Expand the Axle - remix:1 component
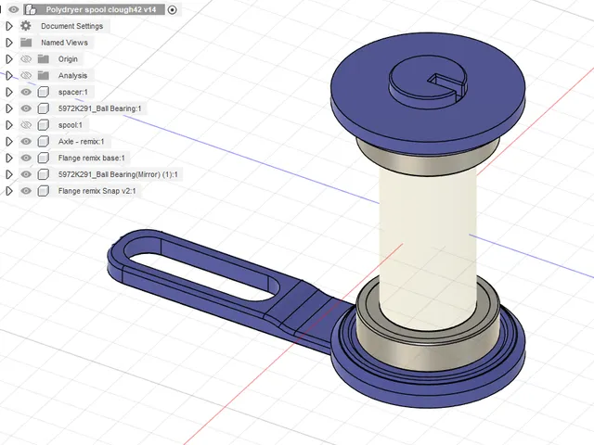This screenshot has width=594, height=445. pos(9,142)
